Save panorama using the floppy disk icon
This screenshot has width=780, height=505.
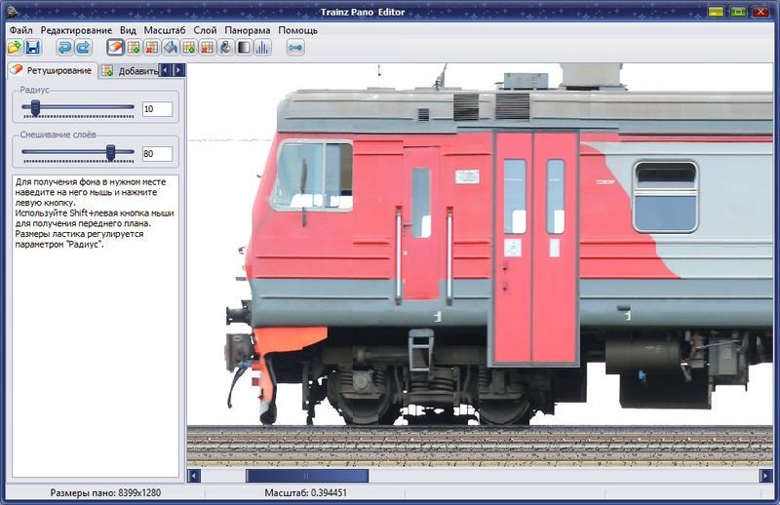[x=33, y=47]
